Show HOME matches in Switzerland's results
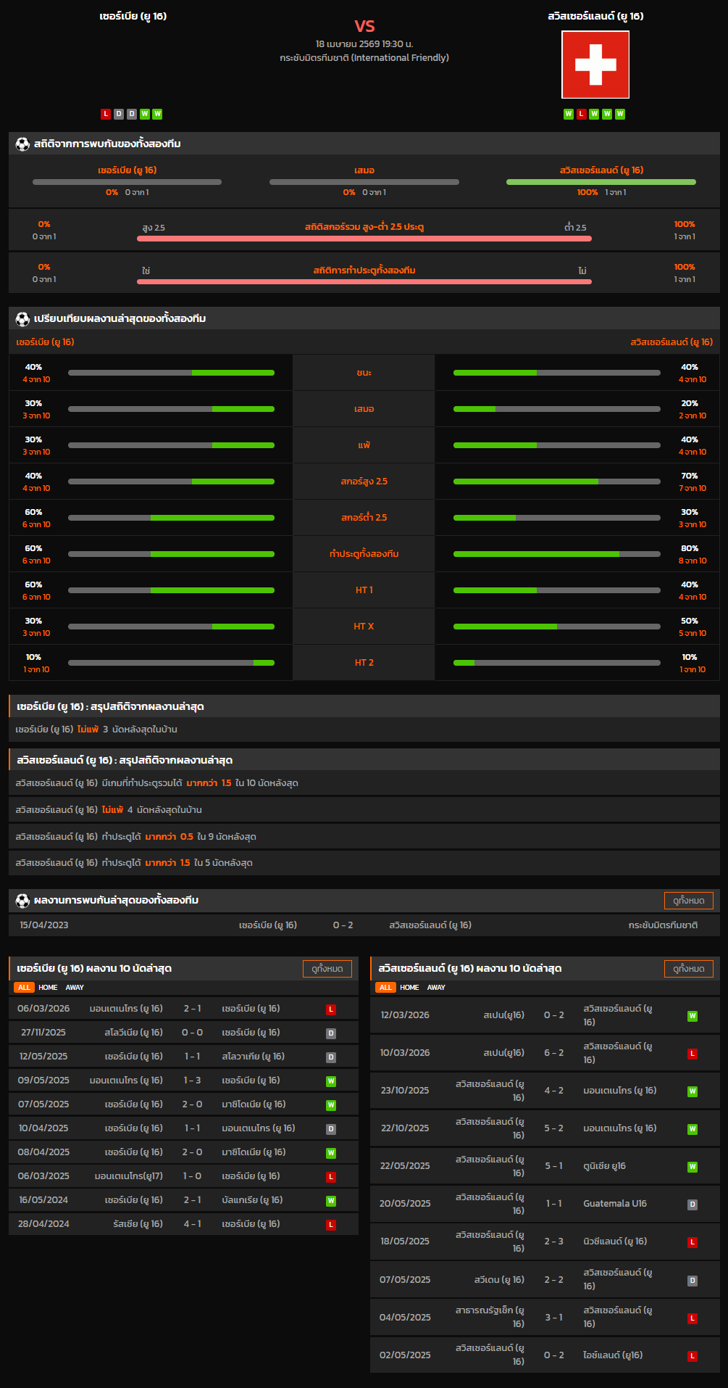 pyautogui.click(x=409, y=987)
